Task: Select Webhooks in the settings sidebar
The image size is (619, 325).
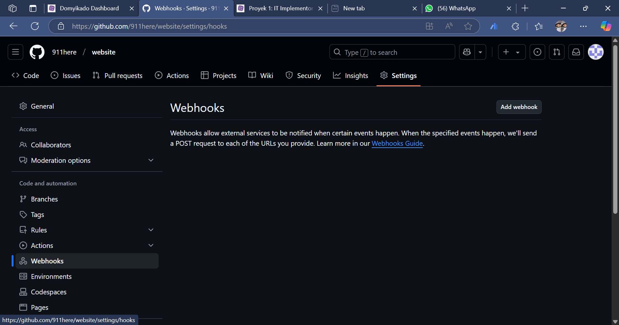Action: pyautogui.click(x=87, y=261)
